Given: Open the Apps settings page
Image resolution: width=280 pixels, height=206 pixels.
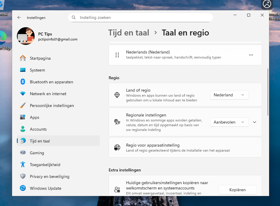Looking at the screenshot, I should 34,117.
